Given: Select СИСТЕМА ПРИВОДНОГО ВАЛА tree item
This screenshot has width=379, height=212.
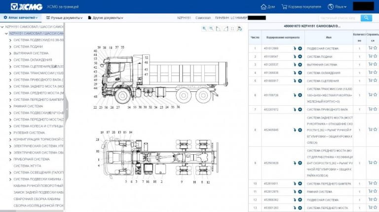Looking at the screenshot, I should (38, 80).
